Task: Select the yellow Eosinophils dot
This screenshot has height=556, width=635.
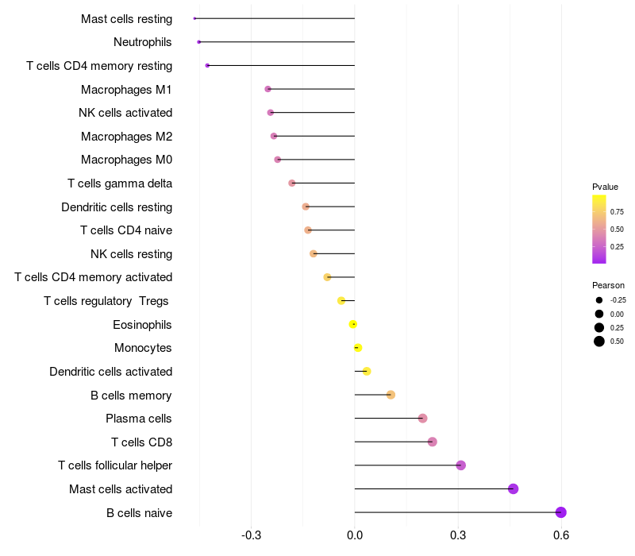Action: coord(353,324)
